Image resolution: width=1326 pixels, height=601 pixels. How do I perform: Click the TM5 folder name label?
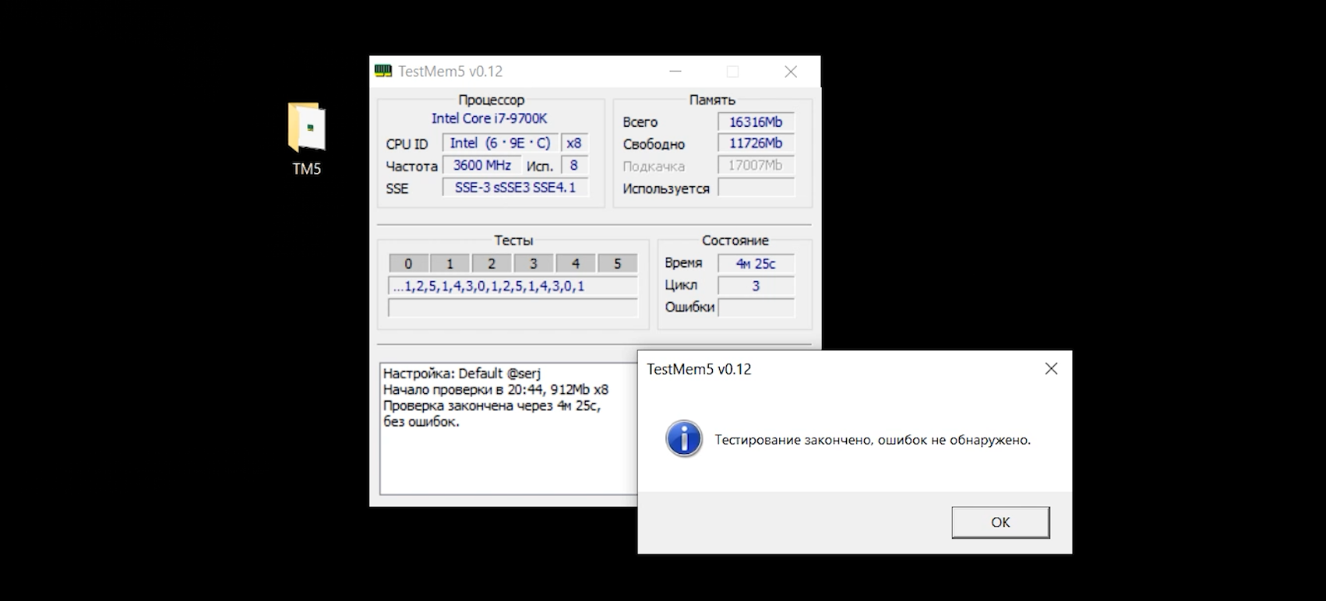(x=307, y=169)
